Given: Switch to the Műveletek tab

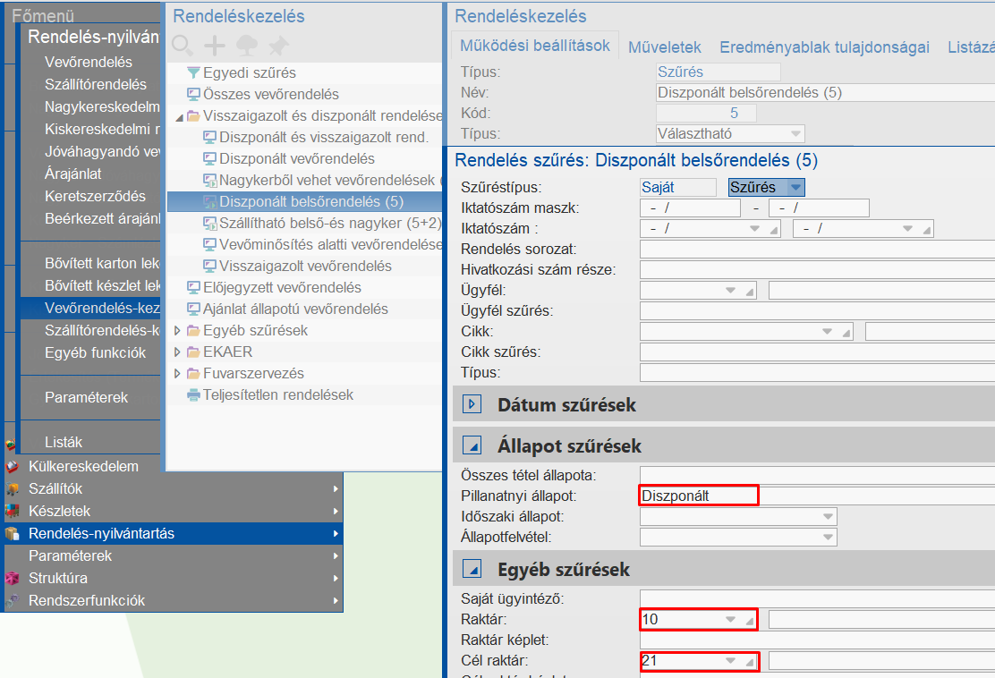Looking at the screenshot, I should pyautogui.click(x=664, y=48).
